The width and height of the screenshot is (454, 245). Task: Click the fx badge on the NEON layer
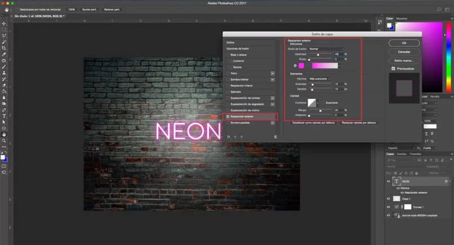(446, 181)
